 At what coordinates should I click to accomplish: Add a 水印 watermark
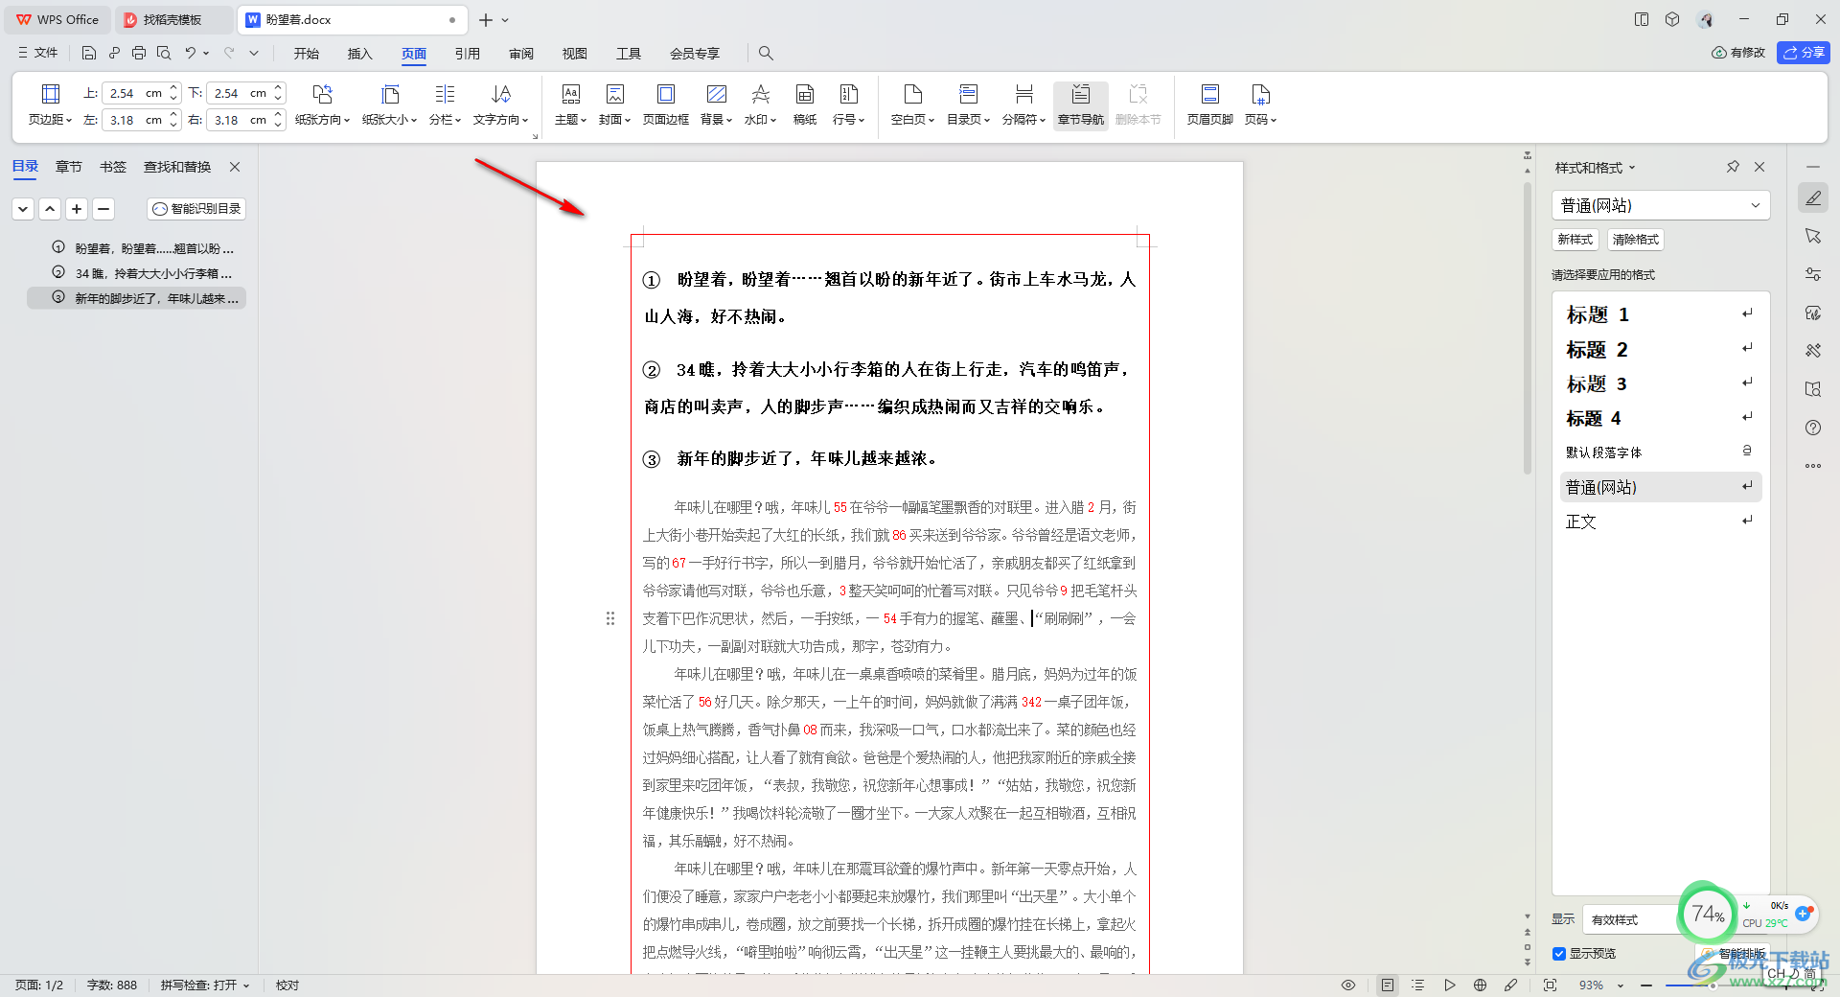(x=760, y=105)
